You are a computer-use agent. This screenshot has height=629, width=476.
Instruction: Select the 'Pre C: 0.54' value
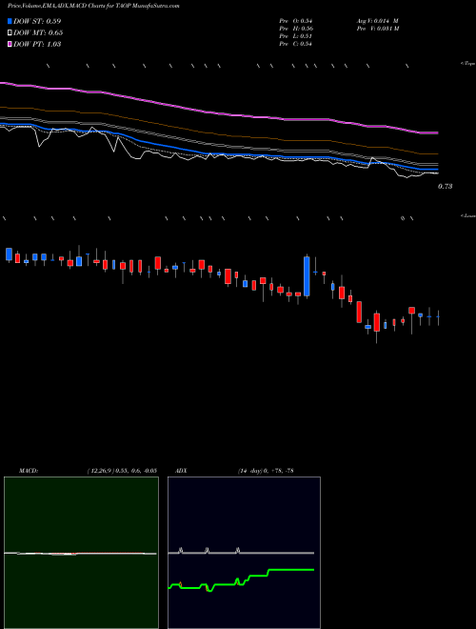[296, 44]
